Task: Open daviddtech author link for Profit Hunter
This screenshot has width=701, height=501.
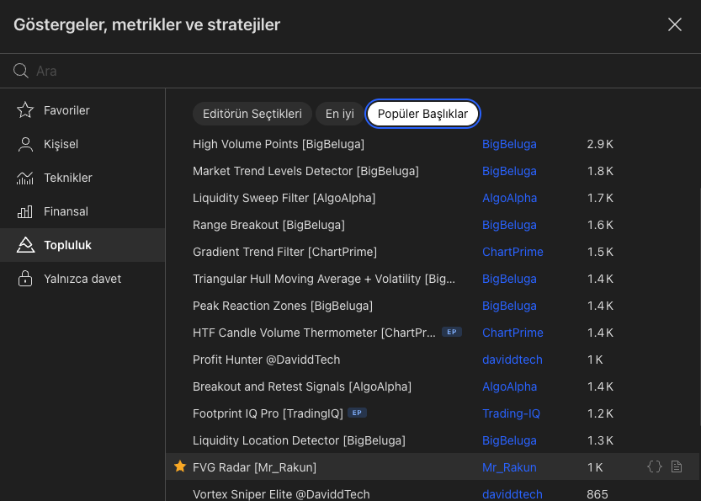Action: pos(512,360)
